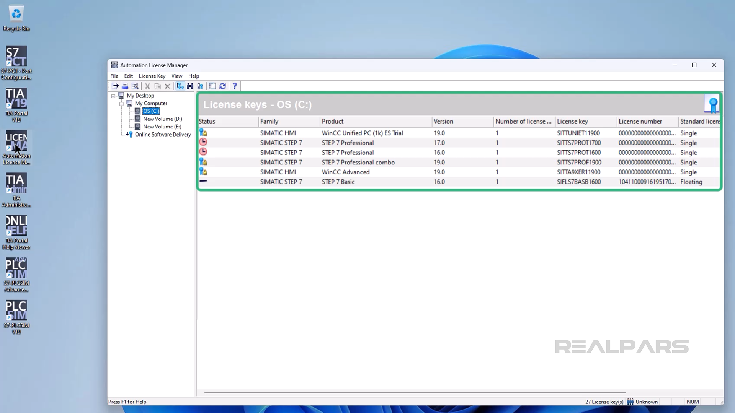Click 27 License key(s) in status bar

click(x=604, y=402)
